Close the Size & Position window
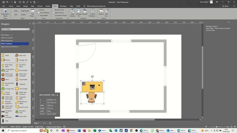The width and height of the screenshot is (237, 133). pos(57,95)
